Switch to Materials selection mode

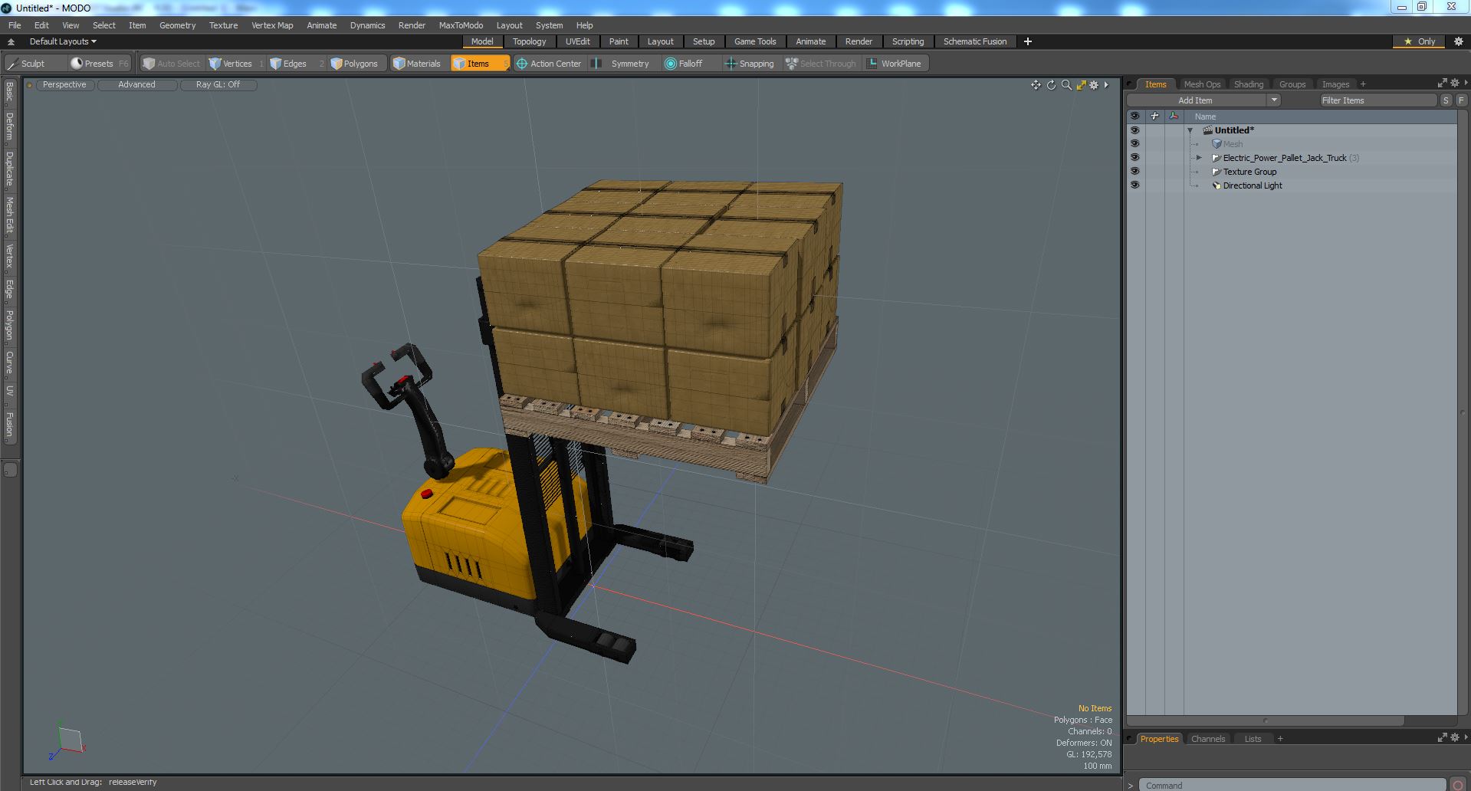pyautogui.click(x=417, y=64)
